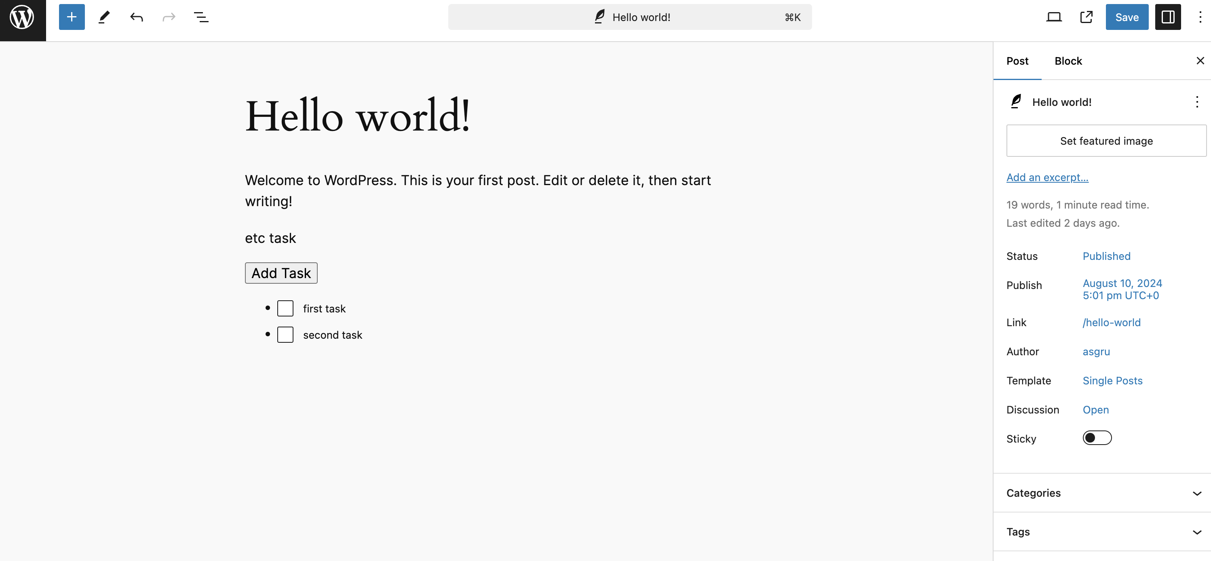1211x561 pixels.
Task: Check the second task checkbox
Action: (285, 334)
